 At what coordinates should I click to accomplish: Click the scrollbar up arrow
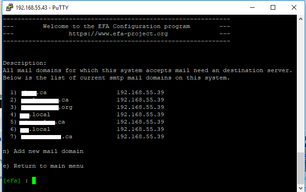(300, 19)
